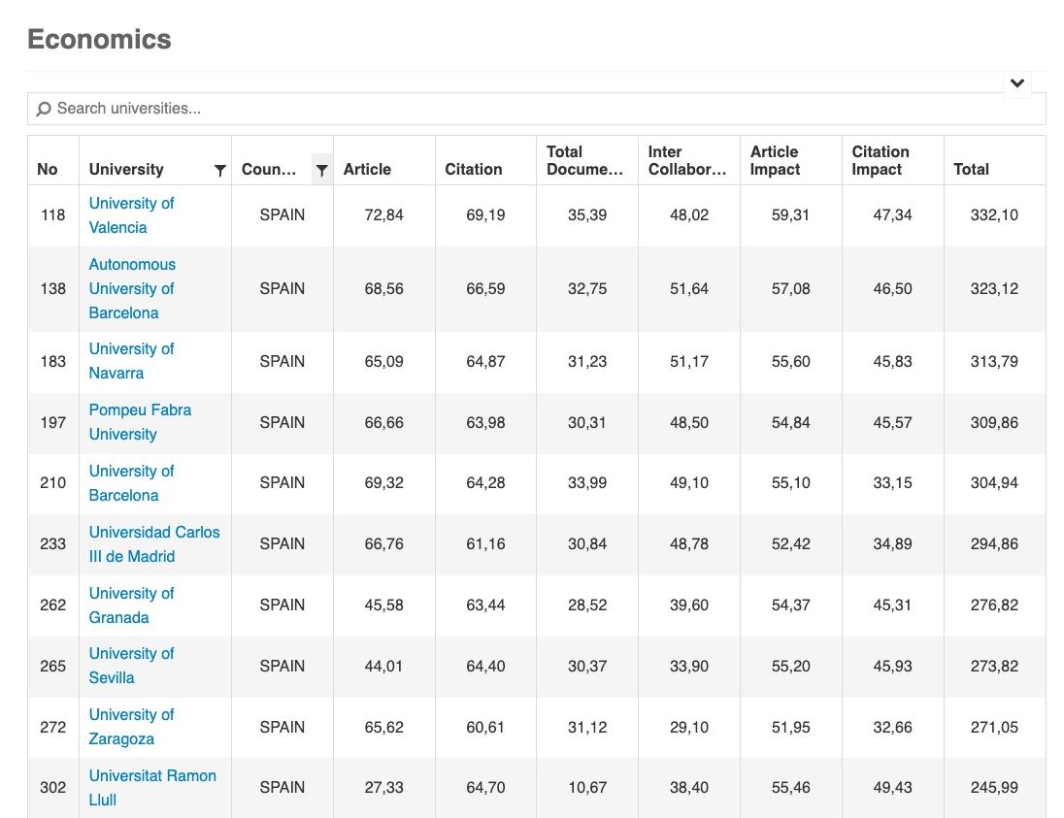This screenshot has height=818, width=1064.
Task: Click the search magnifier icon
Action: tap(44, 109)
